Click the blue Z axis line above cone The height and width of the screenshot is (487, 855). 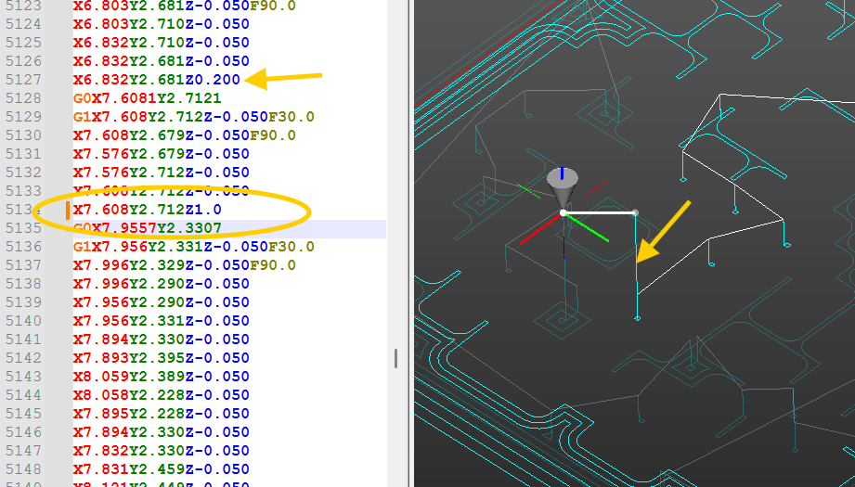pos(564,173)
